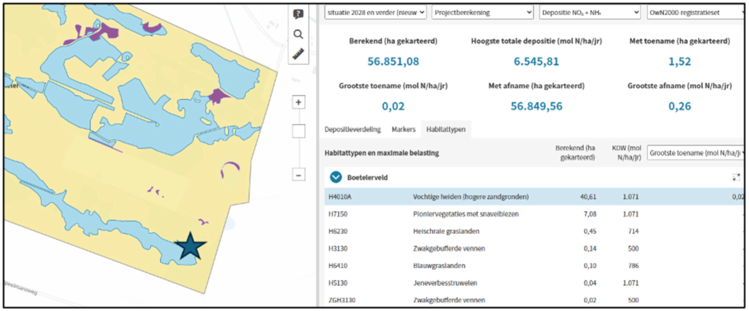749x311 pixels.
Task: Switch to the Markers tab
Action: [x=404, y=129]
